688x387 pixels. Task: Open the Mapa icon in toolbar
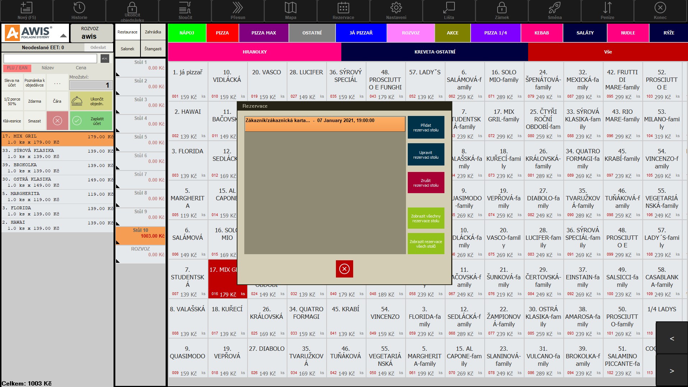click(290, 8)
